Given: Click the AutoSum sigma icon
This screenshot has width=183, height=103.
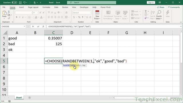Looking at the screenshot, I should coord(146,11).
